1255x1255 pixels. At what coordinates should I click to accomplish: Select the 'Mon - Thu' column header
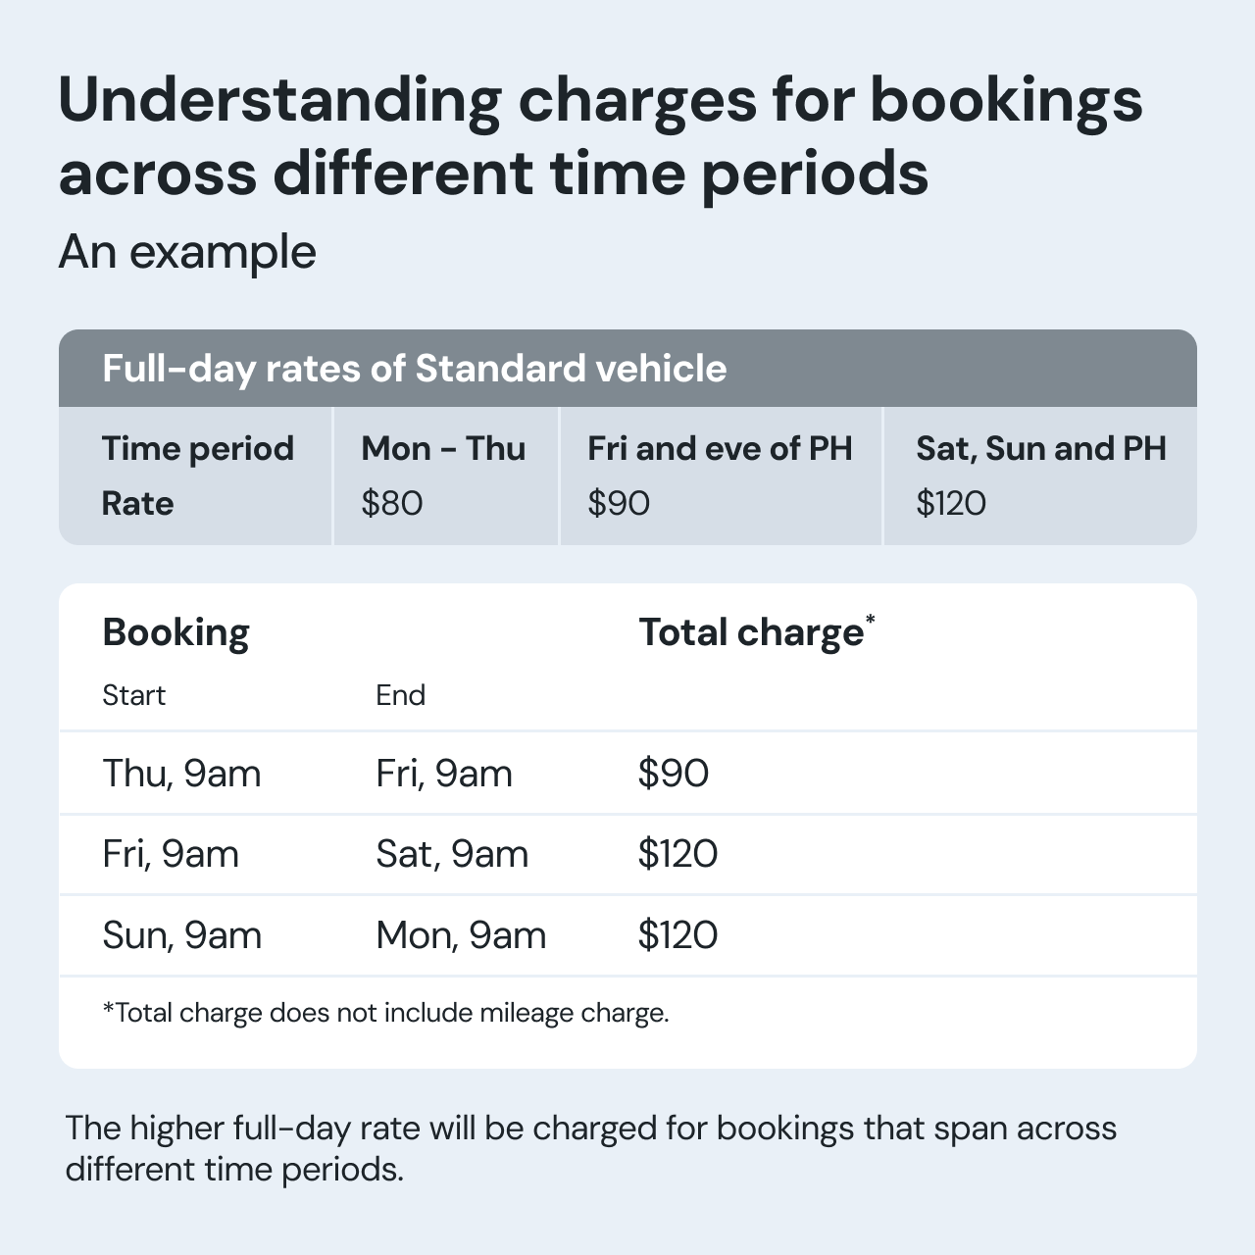[443, 448]
